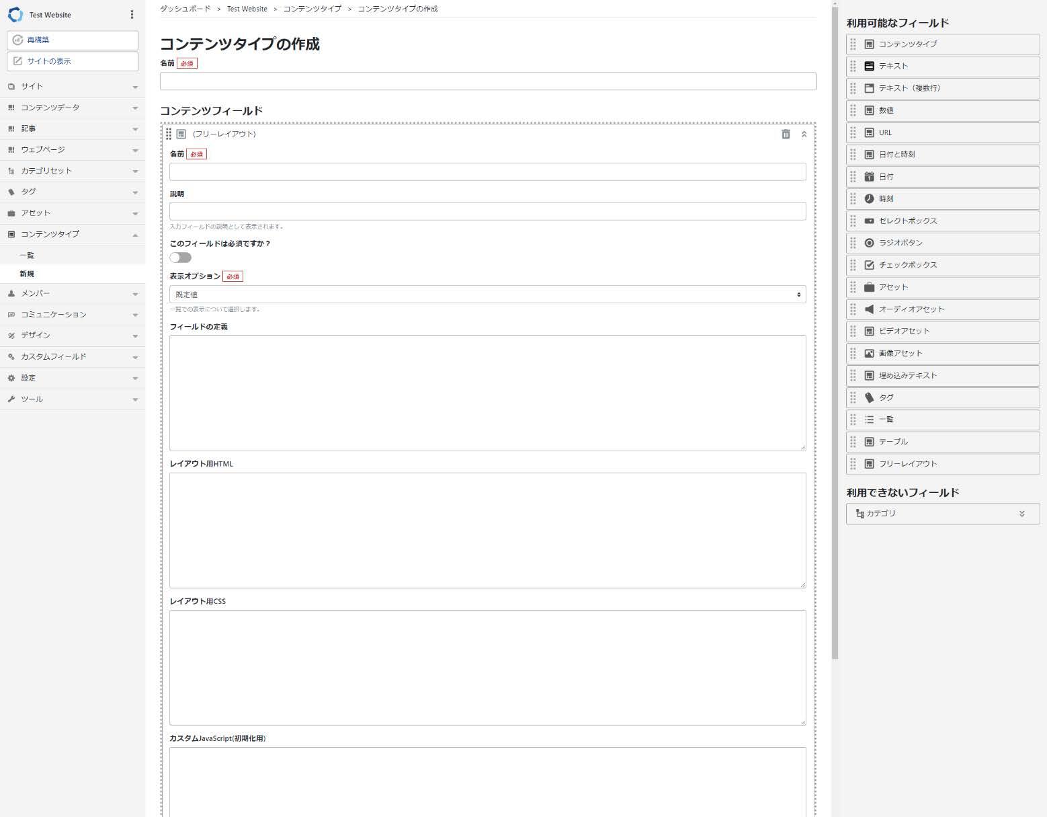Click into the フィールドの定義 textarea
Screen dimensions: 1047x817
(487, 393)
